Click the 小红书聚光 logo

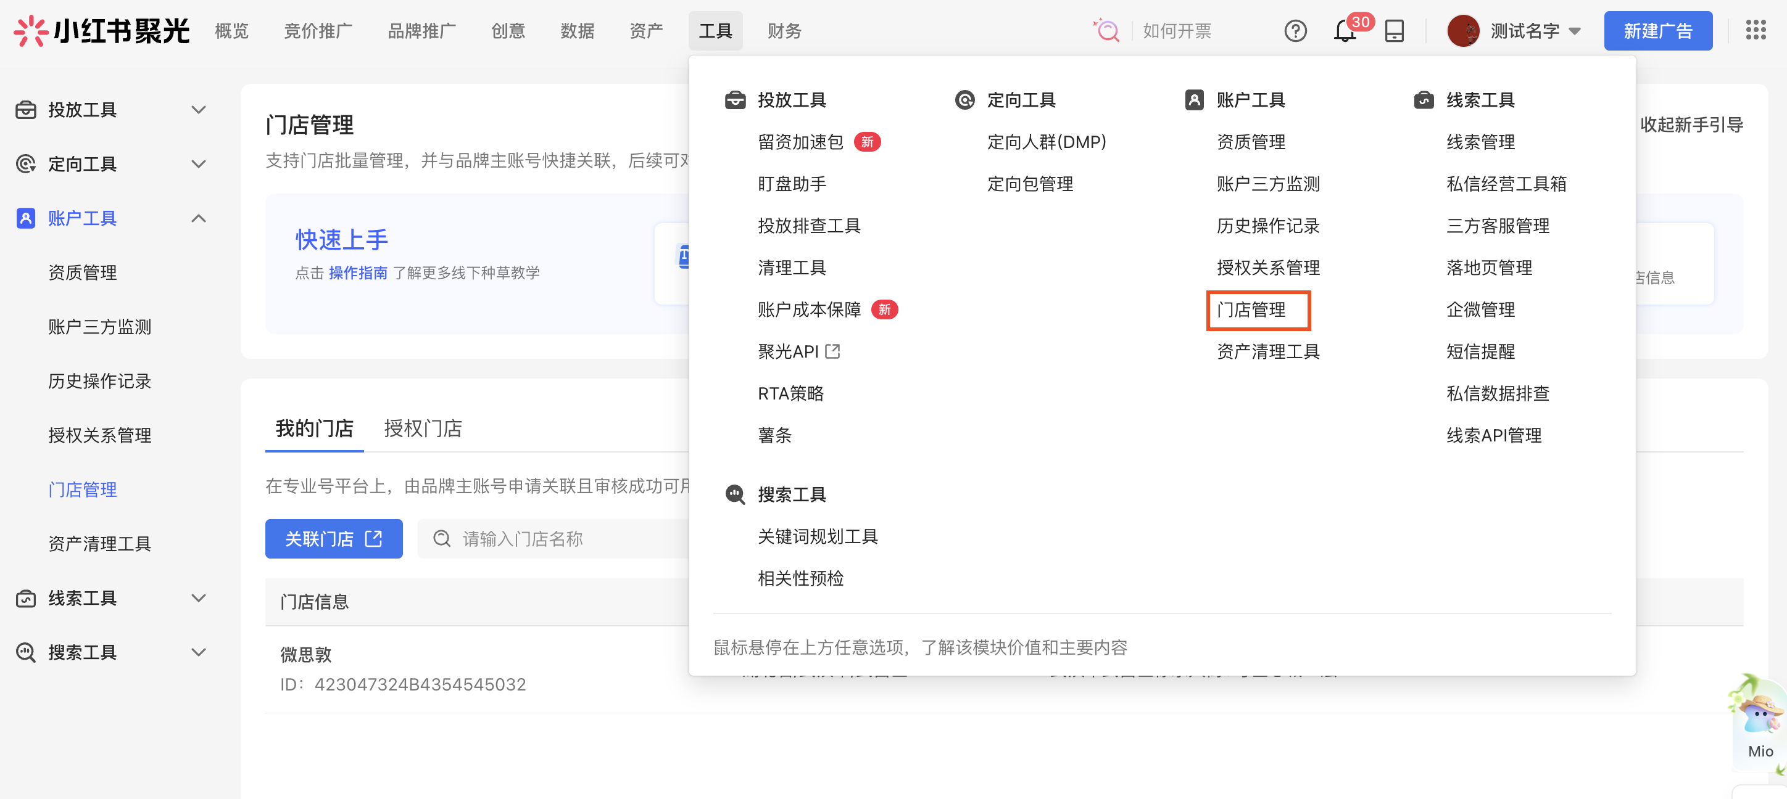[102, 31]
